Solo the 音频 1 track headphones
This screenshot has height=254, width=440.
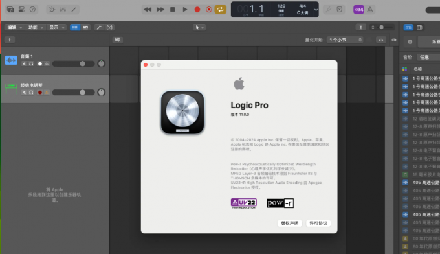pyautogui.click(x=31, y=64)
